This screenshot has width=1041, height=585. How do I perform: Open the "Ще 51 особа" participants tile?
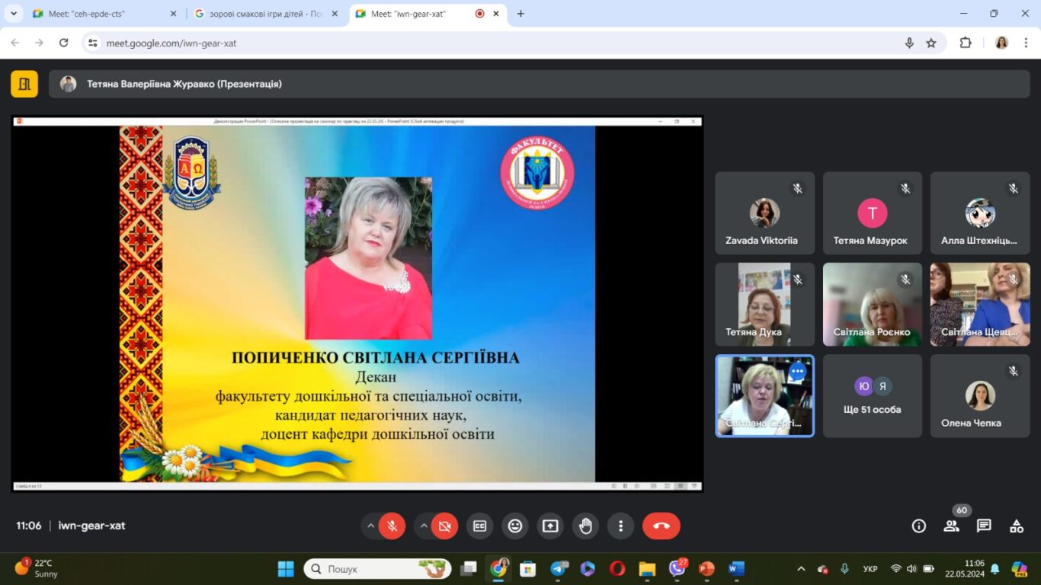(x=873, y=396)
